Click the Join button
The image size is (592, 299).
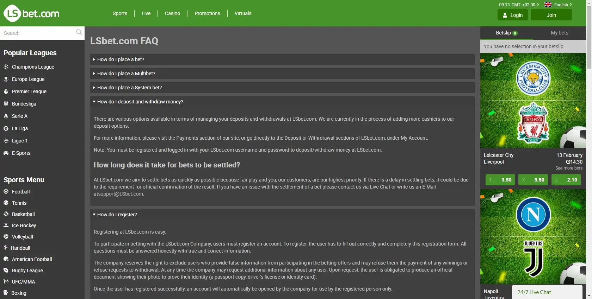click(x=551, y=15)
